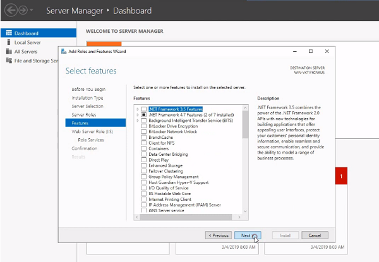Go to Before You Begin wizard step

[88, 90]
